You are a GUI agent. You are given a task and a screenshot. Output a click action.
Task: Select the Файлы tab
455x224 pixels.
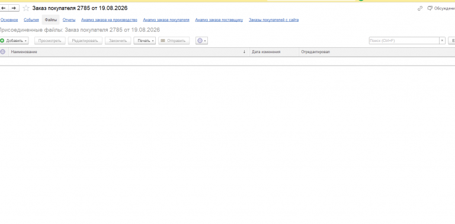(51, 20)
